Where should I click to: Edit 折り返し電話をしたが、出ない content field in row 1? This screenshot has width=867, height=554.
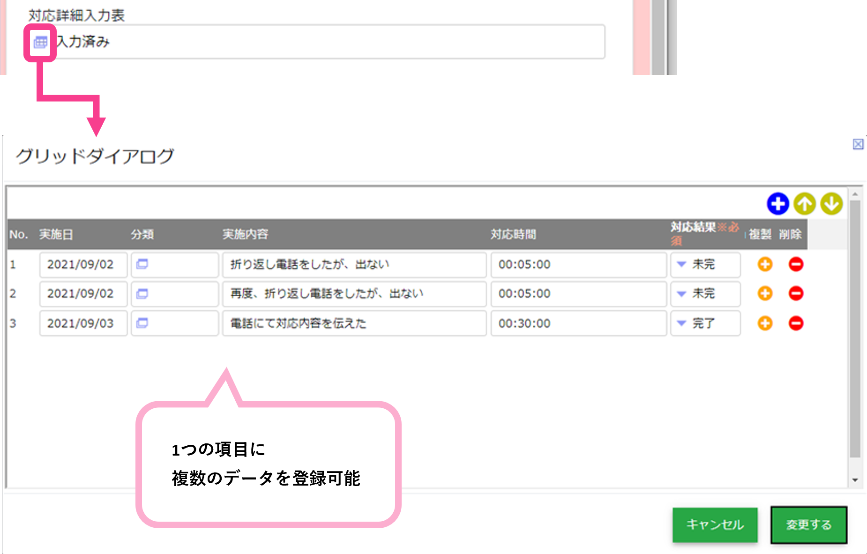point(354,264)
